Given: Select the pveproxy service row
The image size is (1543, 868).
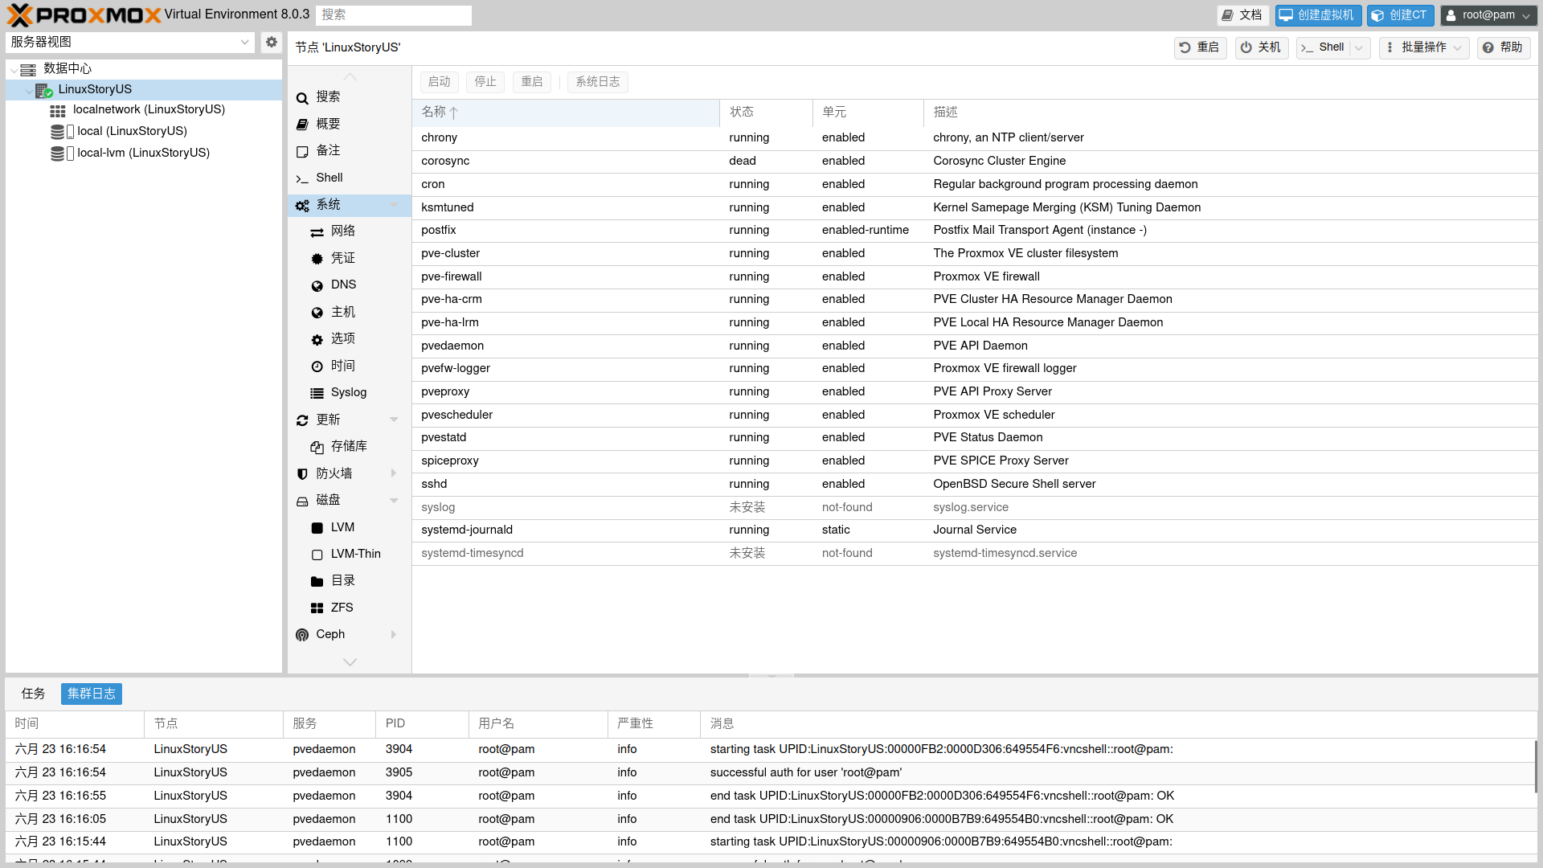Looking at the screenshot, I should point(975,392).
